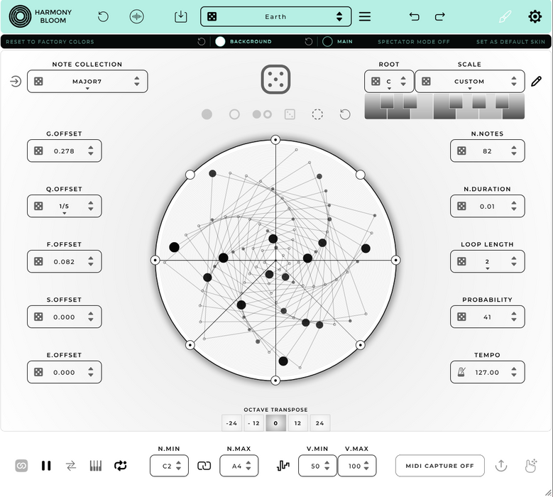Click the settings gear icon

pos(535,16)
